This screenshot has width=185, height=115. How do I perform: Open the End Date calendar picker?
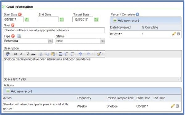click(62, 19)
